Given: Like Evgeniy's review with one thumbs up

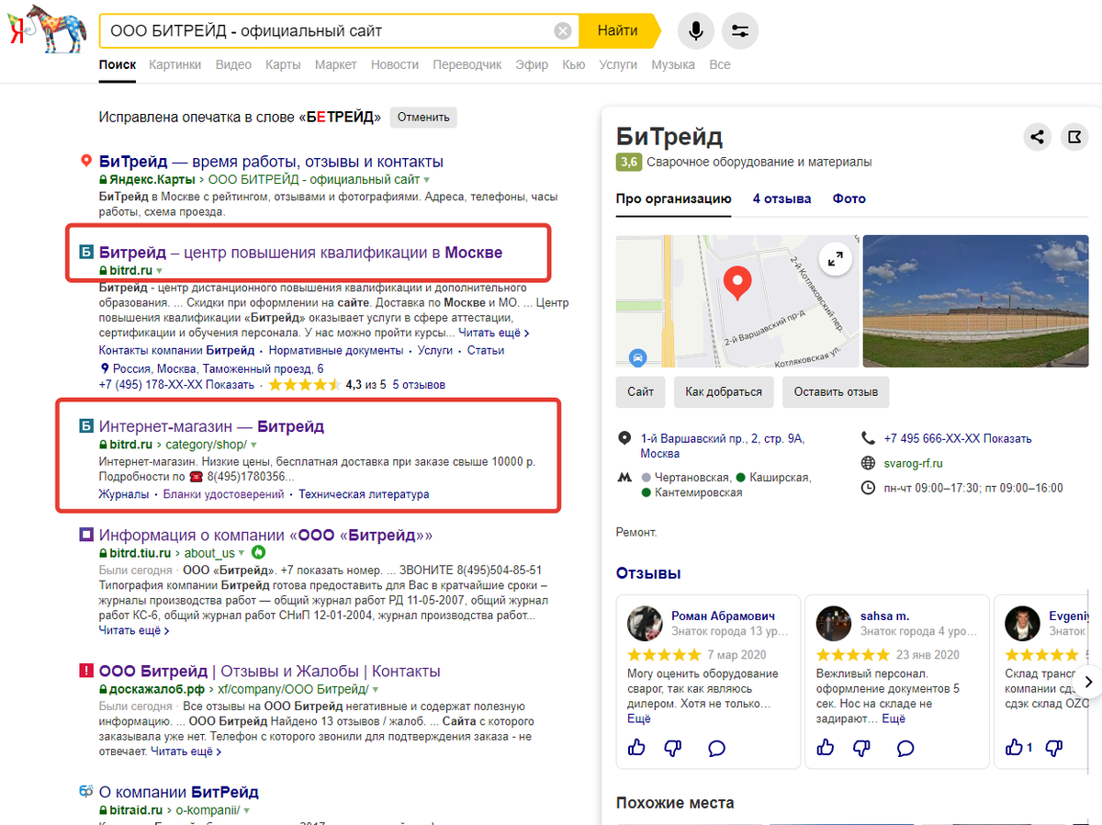Looking at the screenshot, I should 1018,748.
